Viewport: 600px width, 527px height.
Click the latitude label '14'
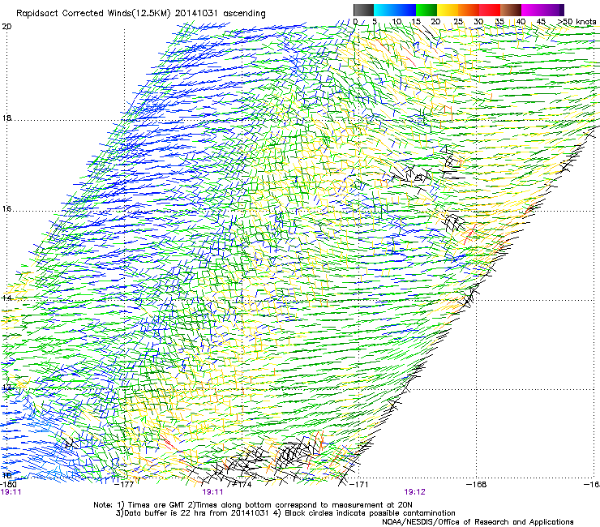[6, 298]
